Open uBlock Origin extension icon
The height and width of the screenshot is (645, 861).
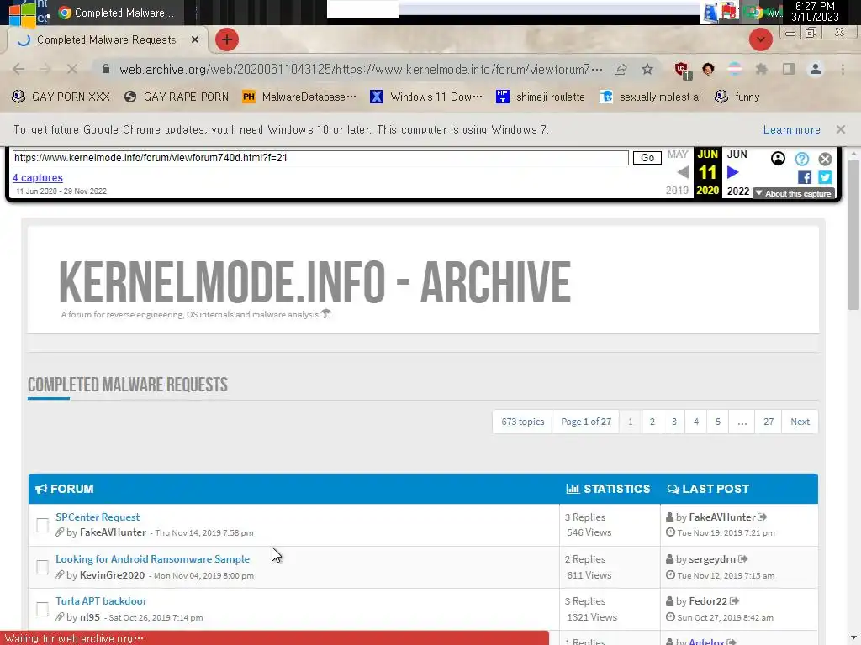[682, 70]
